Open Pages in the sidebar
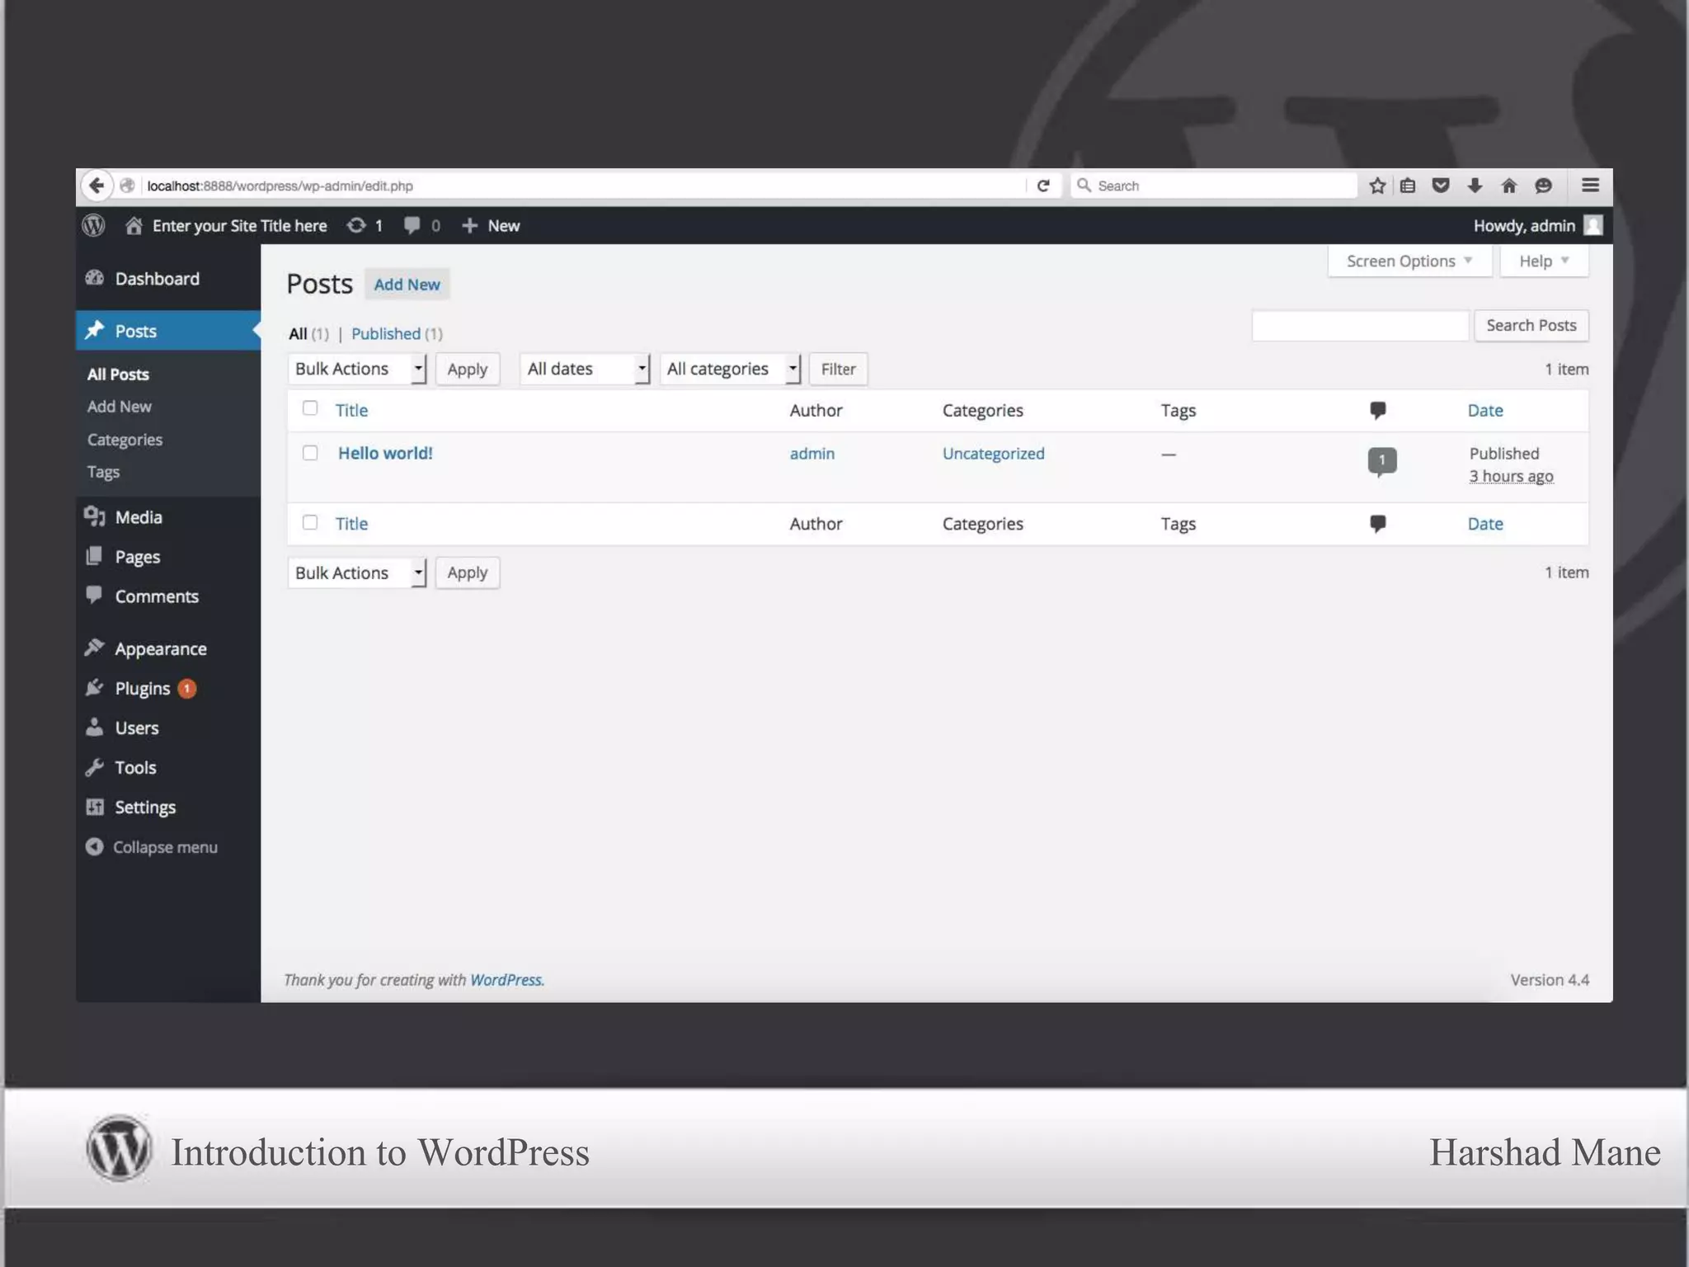The height and width of the screenshot is (1267, 1689). pyautogui.click(x=168, y=557)
